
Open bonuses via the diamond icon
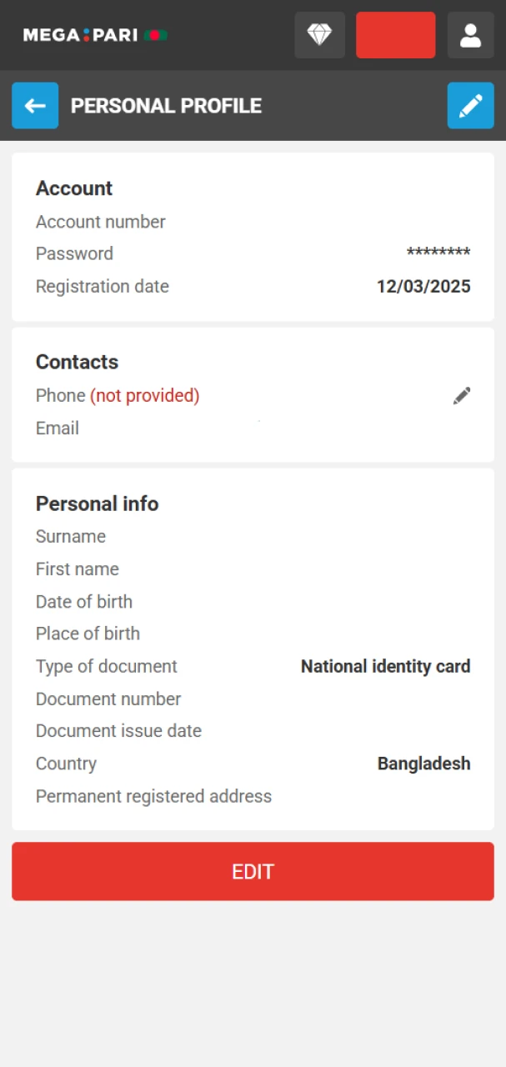click(319, 35)
